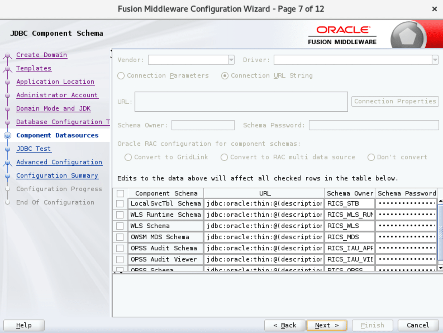
Task: Click the URL column header
Action: 264,193
